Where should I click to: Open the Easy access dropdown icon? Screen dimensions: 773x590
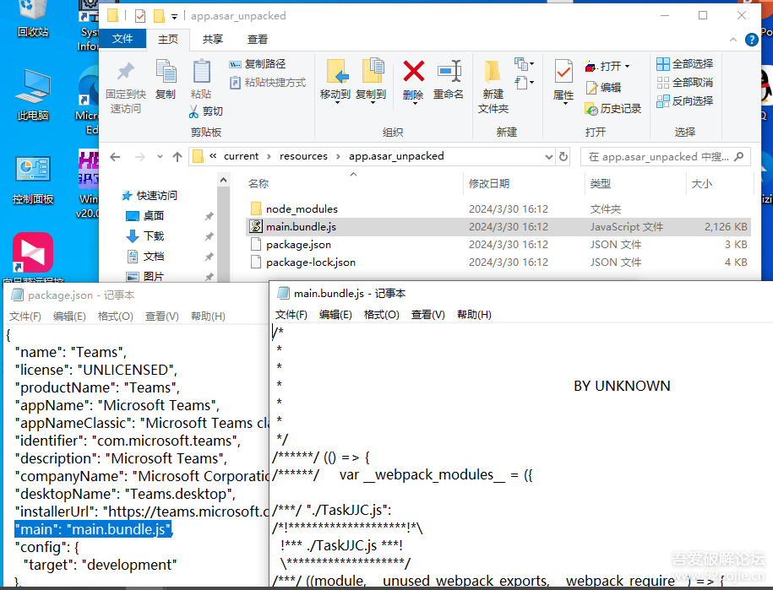coord(524,82)
